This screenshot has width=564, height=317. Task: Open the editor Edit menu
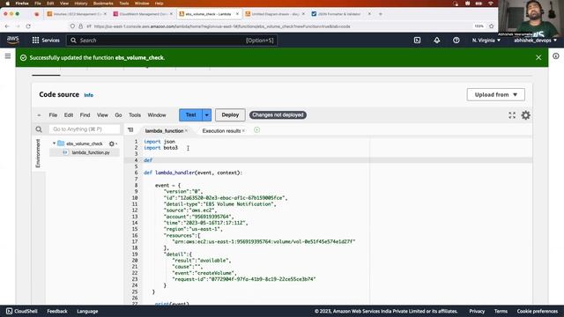coord(69,115)
